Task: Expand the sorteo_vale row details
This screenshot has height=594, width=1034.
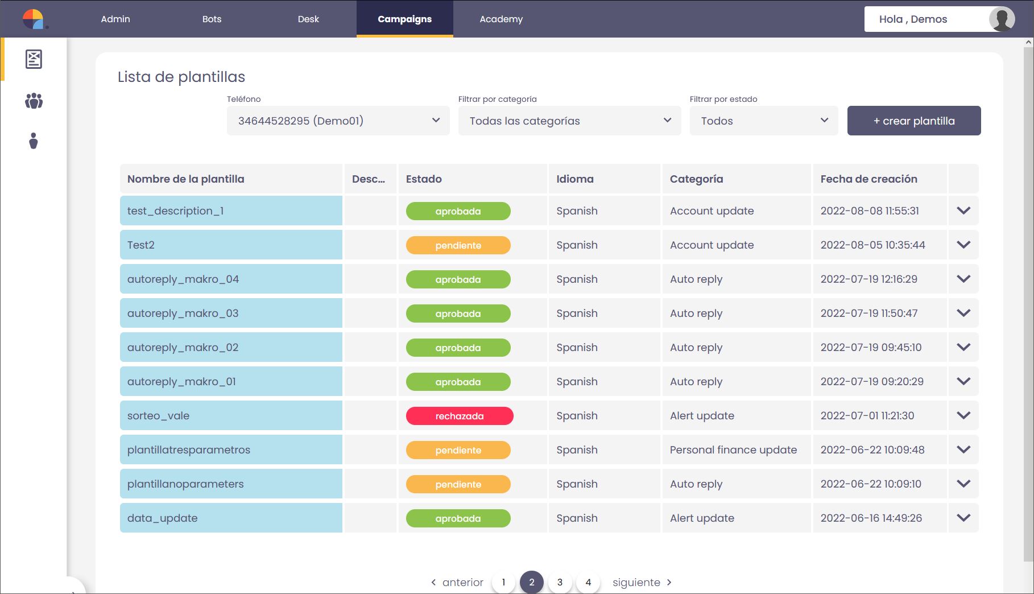Action: click(963, 415)
